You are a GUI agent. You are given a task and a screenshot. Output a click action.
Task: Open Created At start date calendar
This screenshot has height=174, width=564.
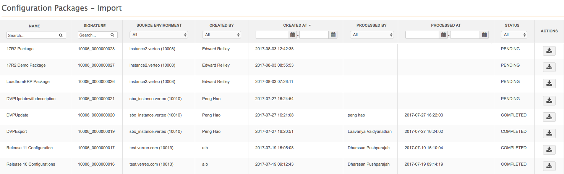click(x=293, y=35)
